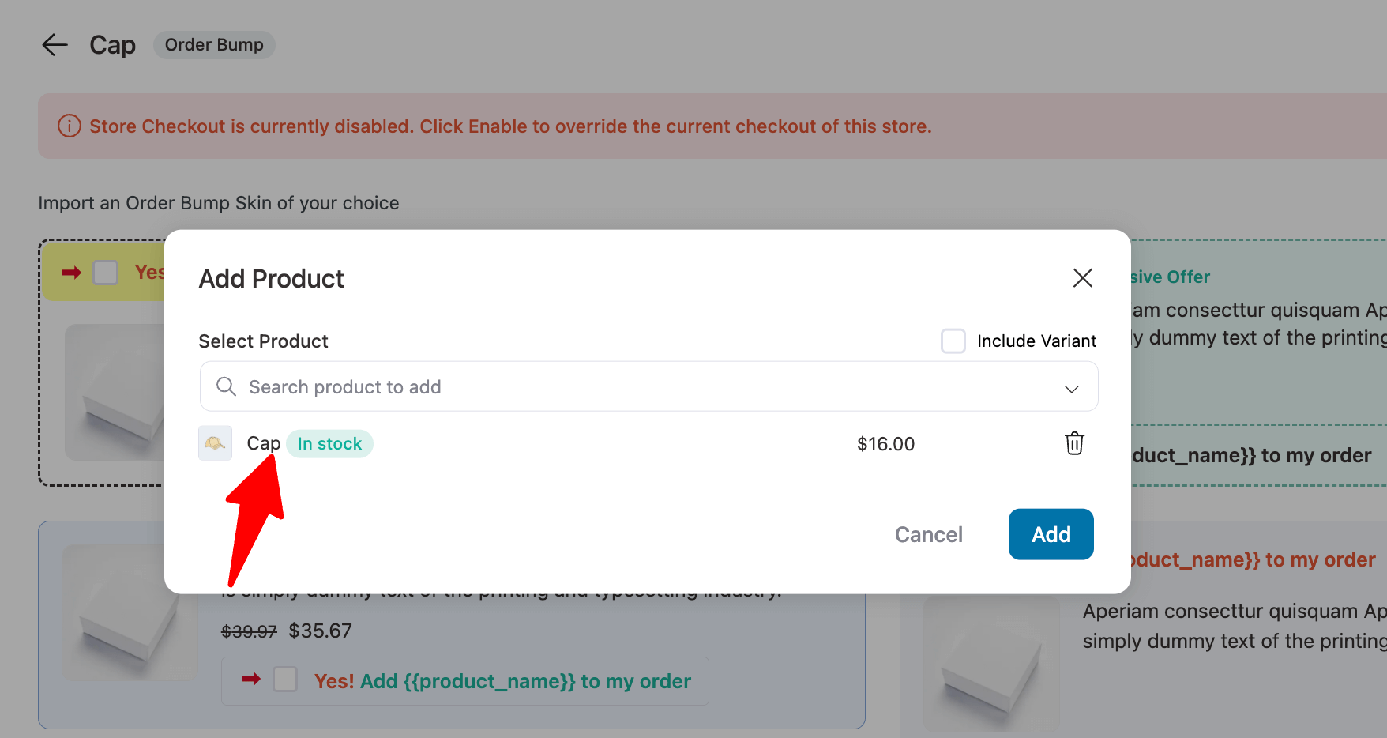Click the In stock label
Image resolution: width=1387 pixels, height=738 pixels.
[x=329, y=444]
